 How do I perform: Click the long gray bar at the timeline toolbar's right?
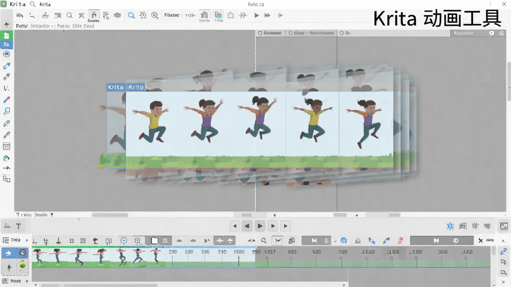(442, 241)
